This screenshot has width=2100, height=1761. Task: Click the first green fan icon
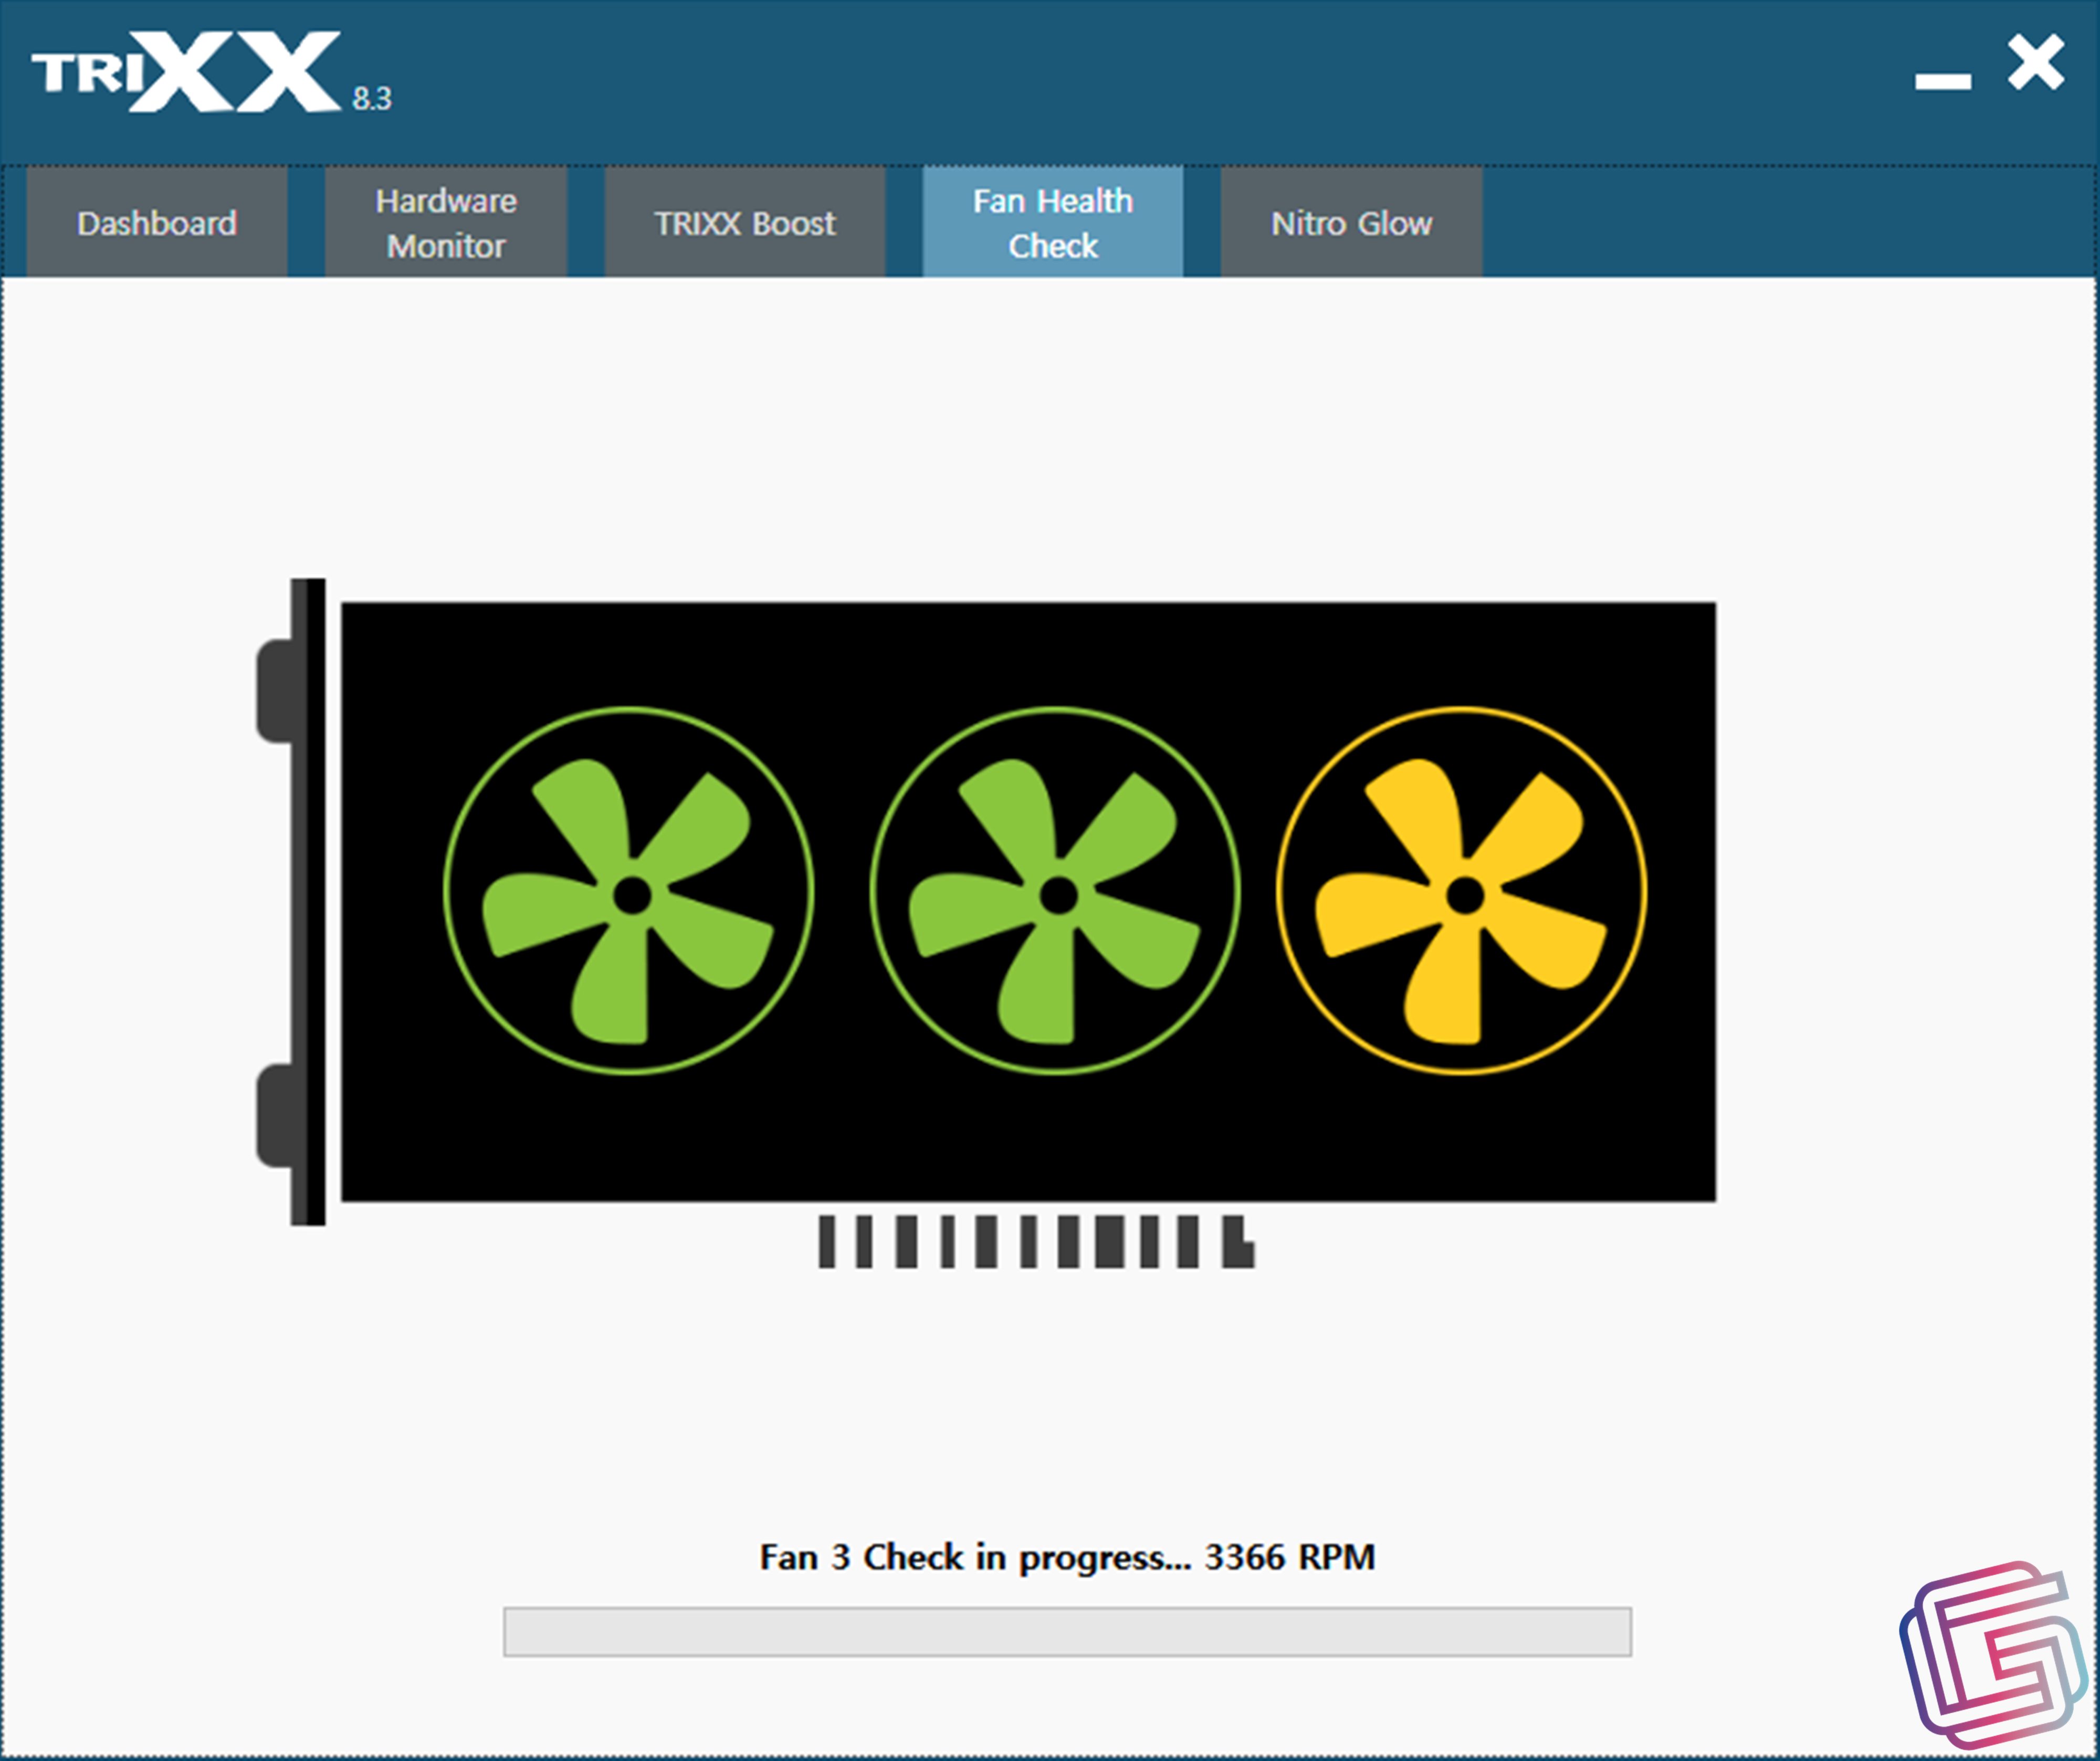(629, 891)
